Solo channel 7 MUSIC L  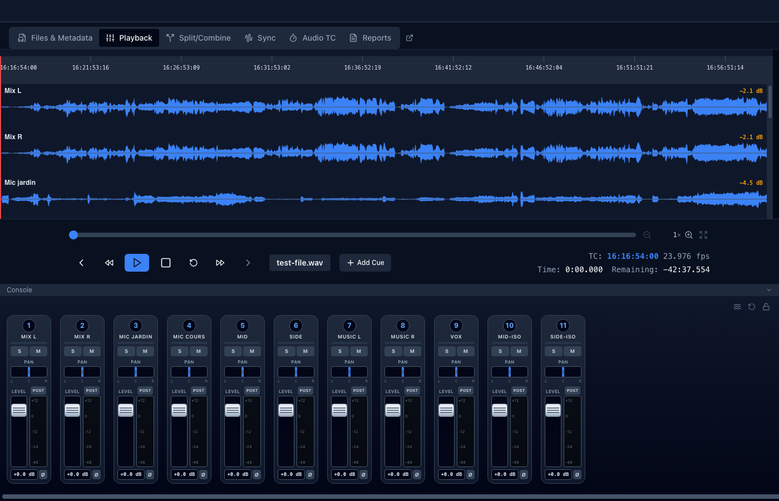(340, 351)
